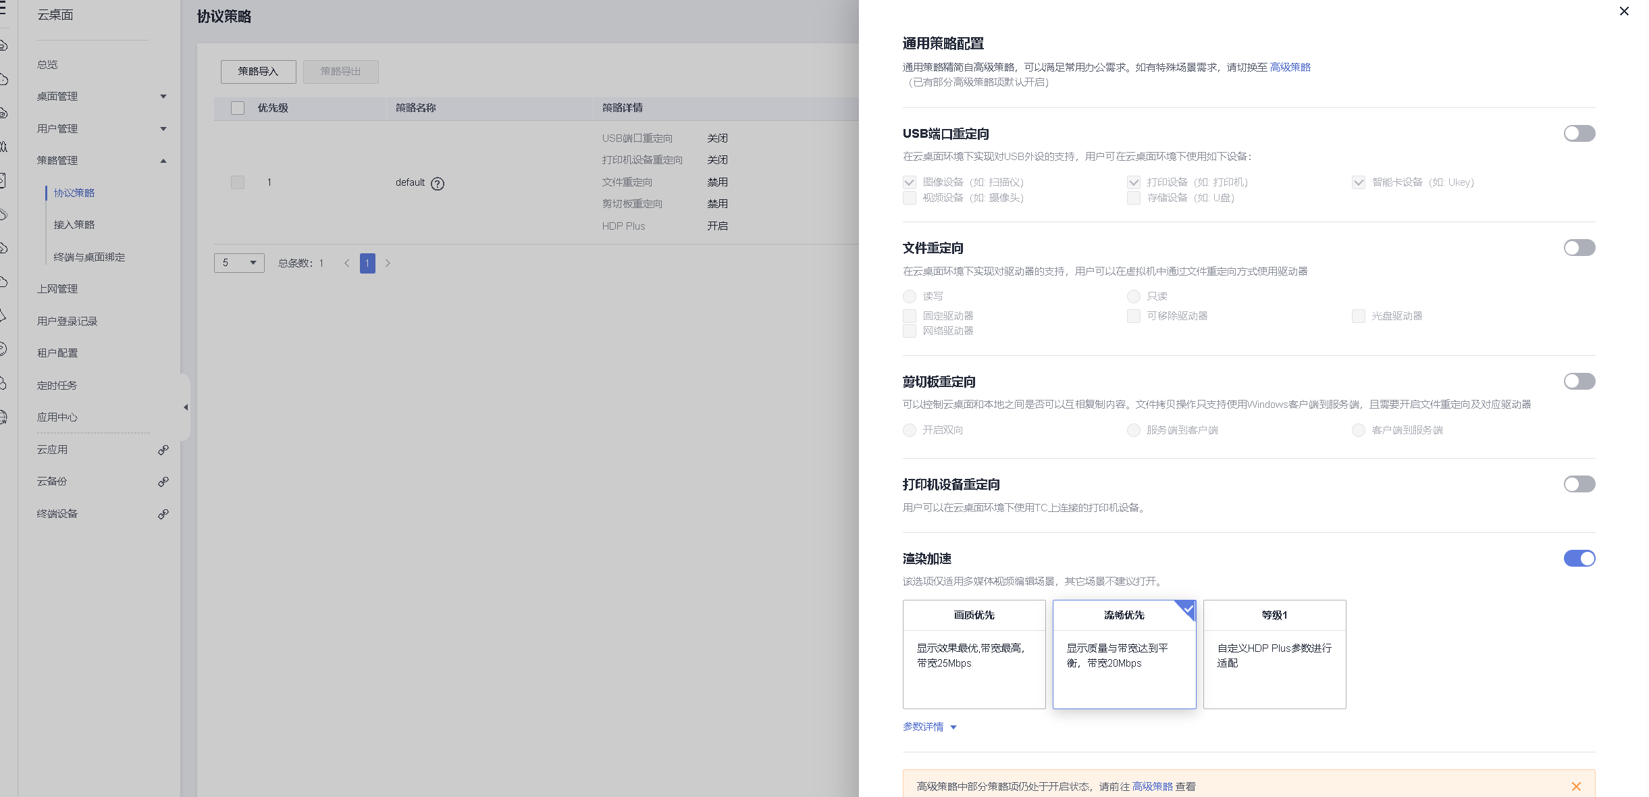Collapse the sidebar using the arrow handle
Image resolution: width=1649 pixels, height=797 pixels.
click(186, 407)
